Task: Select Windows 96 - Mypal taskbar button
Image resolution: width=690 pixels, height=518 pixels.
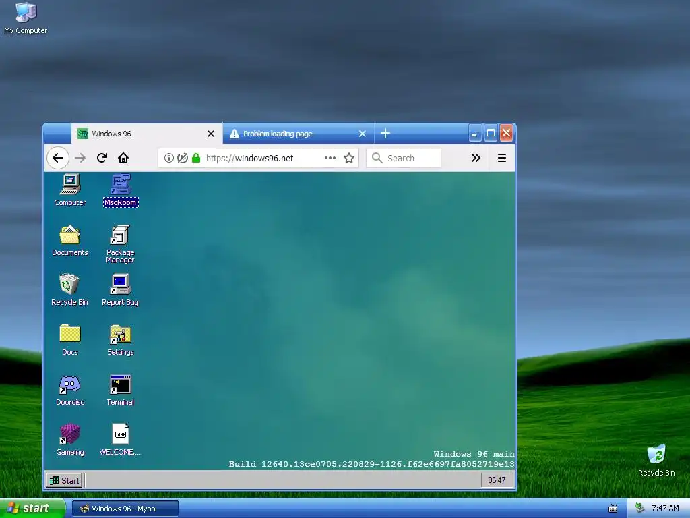Action: click(125, 509)
